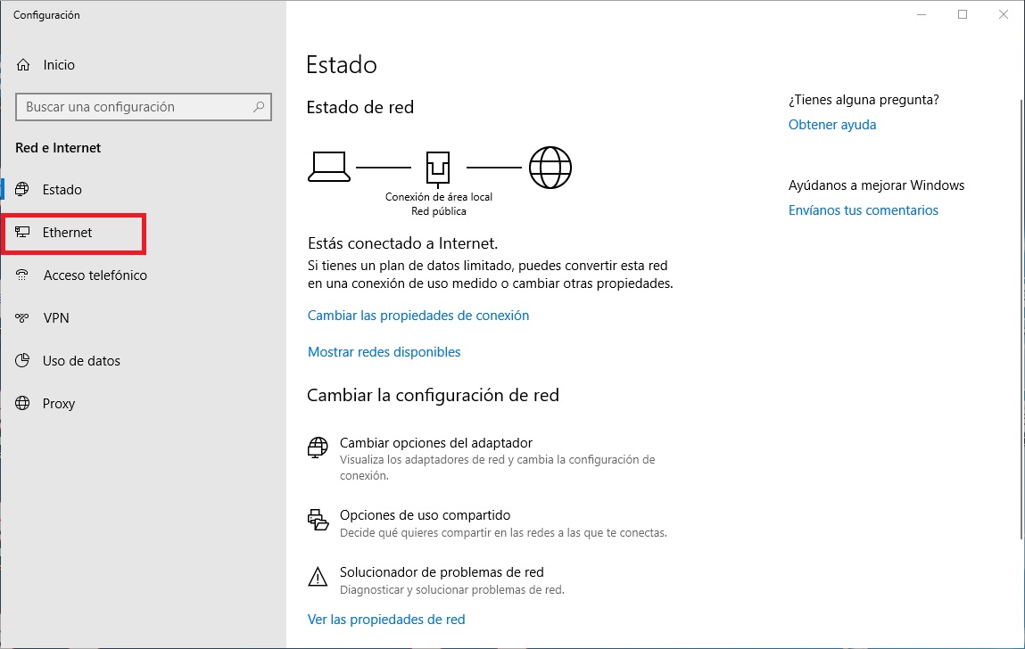Close the Configuración window
The height and width of the screenshot is (649, 1025).
tap(1004, 14)
